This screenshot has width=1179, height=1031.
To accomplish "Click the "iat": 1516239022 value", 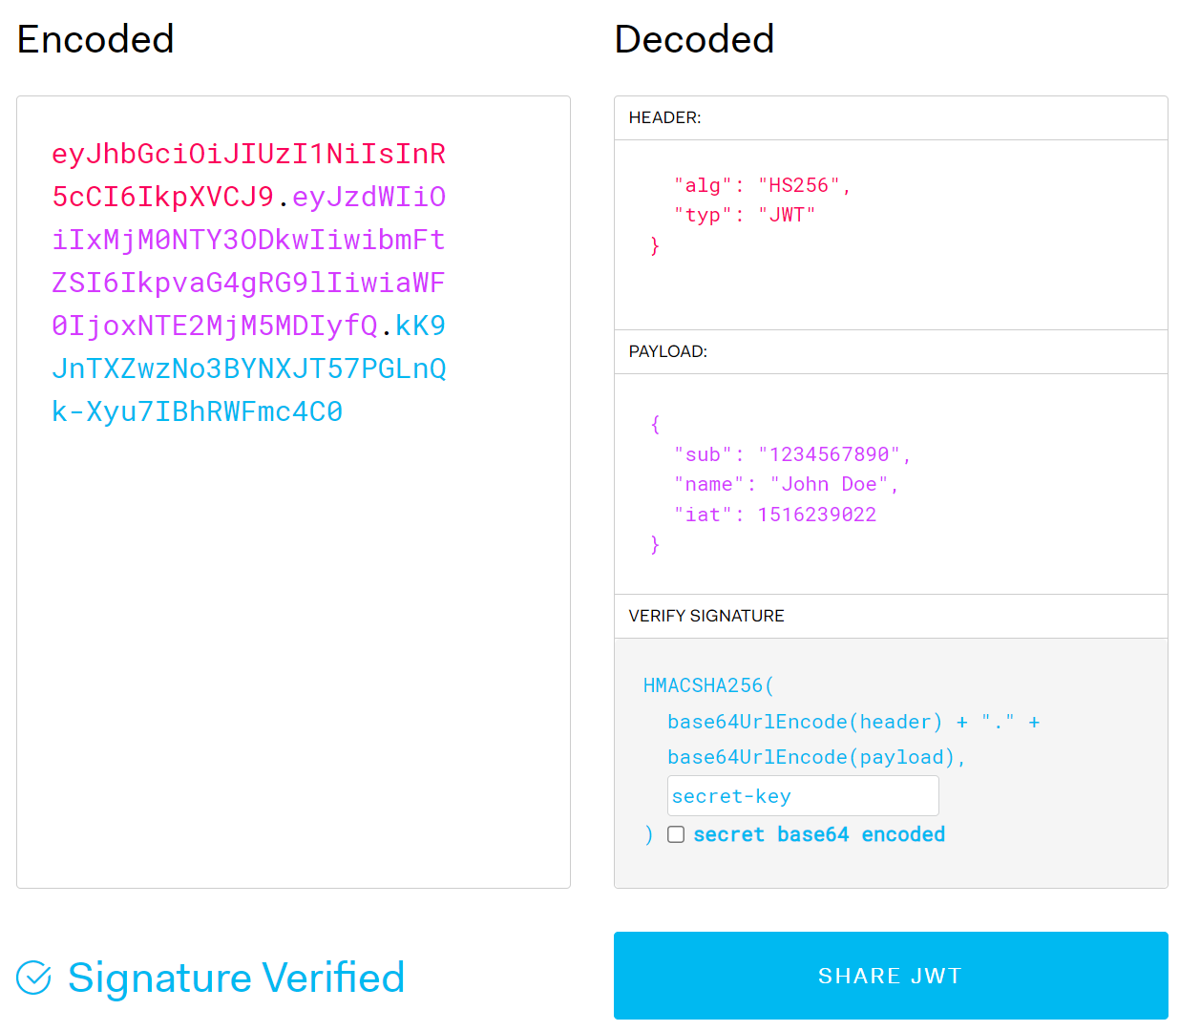I will pyautogui.click(x=816, y=515).
